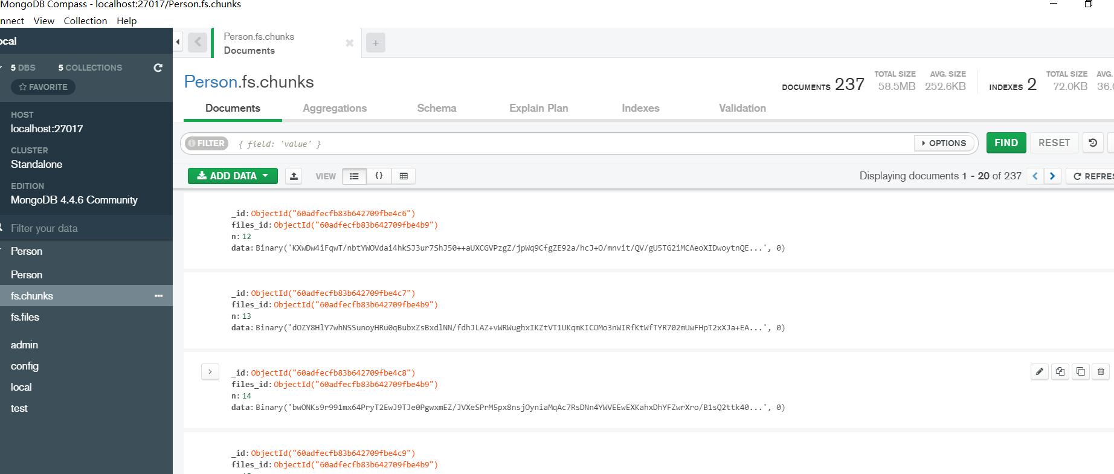Open fs.chunks collection options menu
This screenshot has height=474, width=1114.
tap(158, 296)
